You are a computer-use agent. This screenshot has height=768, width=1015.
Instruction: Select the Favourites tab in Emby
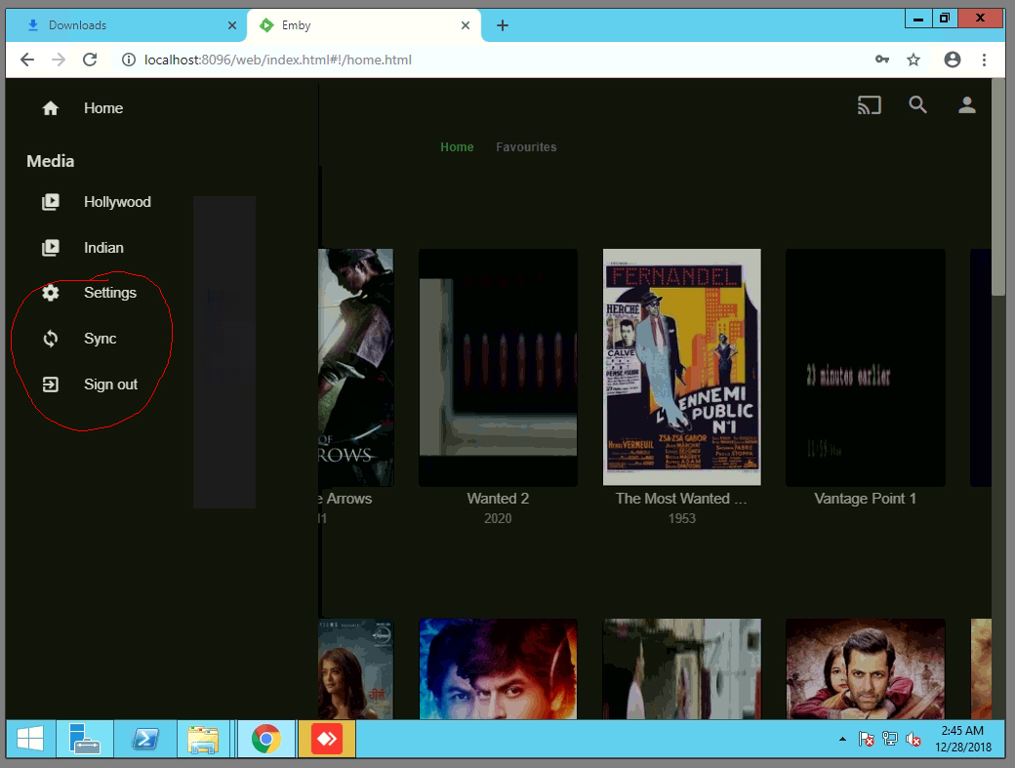click(x=526, y=147)
